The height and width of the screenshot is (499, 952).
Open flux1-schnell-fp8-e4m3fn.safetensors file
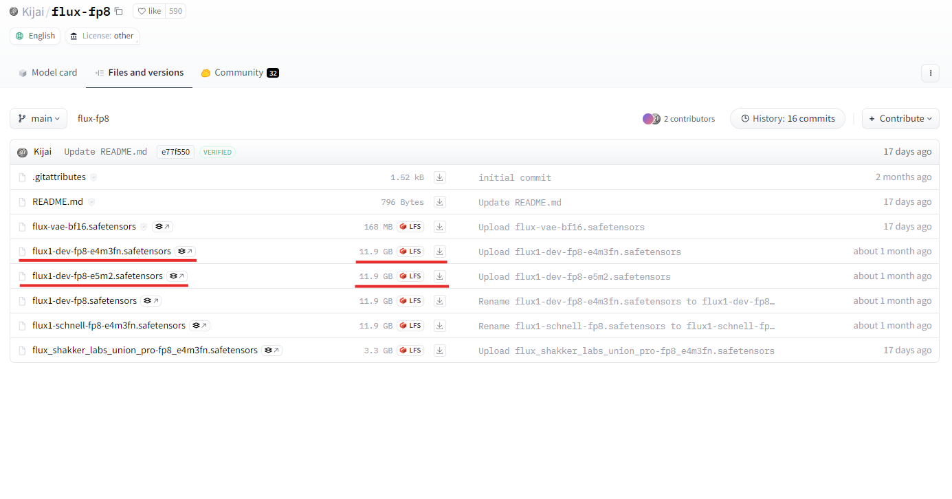pyautogui.click(x=109, y=326)
